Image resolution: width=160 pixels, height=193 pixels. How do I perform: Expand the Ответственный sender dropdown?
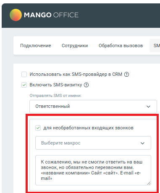click(93, 107)
